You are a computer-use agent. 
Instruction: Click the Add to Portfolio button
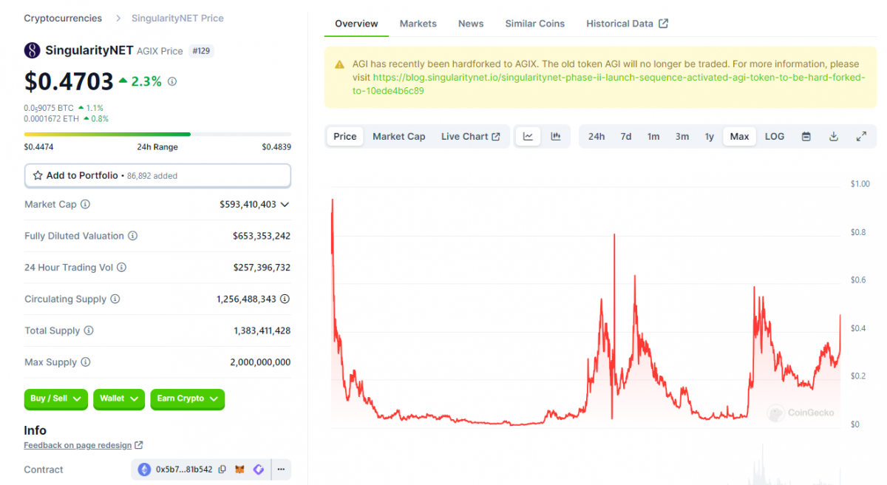tap(157, 176)
